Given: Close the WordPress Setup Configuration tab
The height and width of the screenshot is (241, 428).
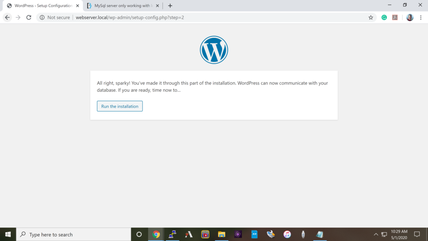Looking at the screenshot, I should pyautogui.click(x=77, y=6).
